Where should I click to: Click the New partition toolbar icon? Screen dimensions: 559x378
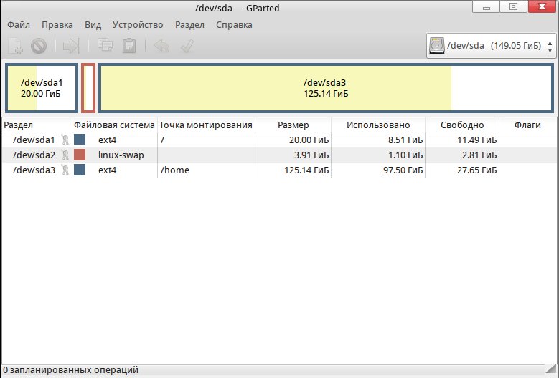tap(16, 46)
